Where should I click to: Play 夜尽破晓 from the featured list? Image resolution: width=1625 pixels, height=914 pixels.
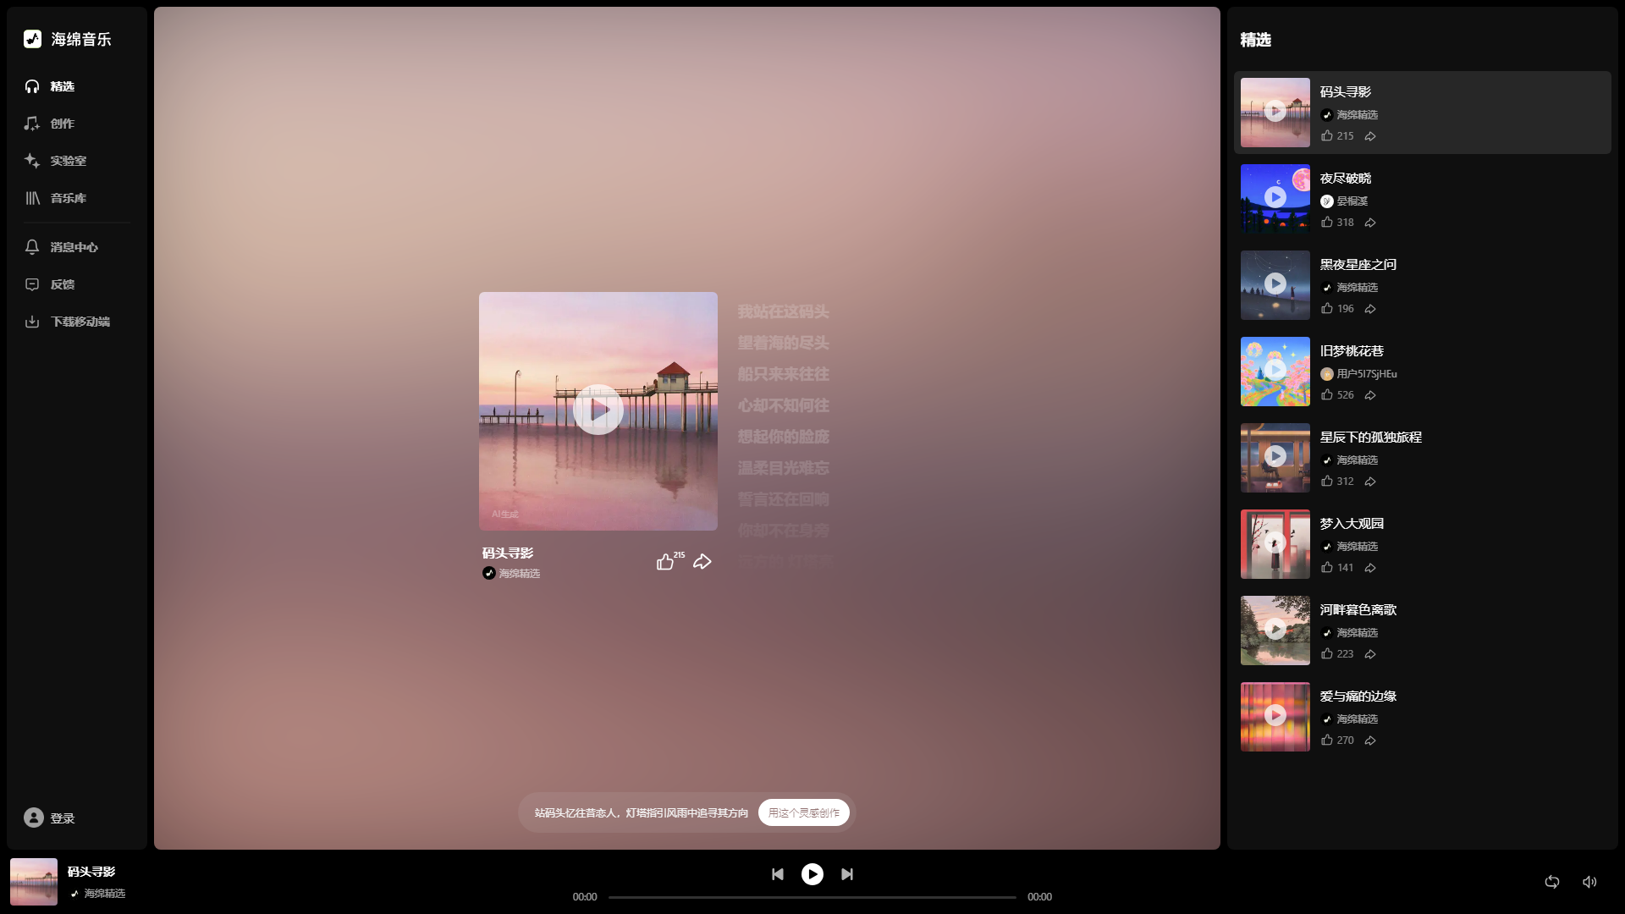click(x=1275, y=197)
